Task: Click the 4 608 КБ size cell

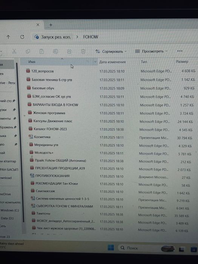Action: click(188, 71)
